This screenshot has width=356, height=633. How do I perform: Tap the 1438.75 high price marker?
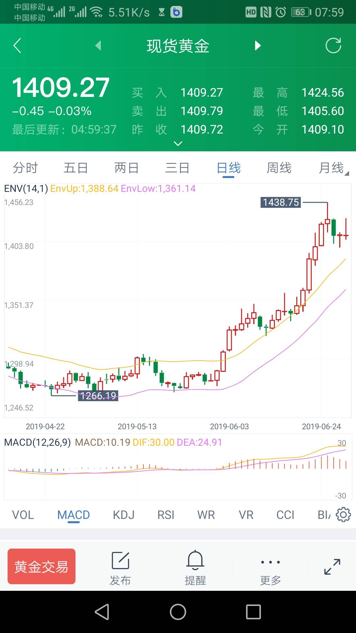pos(281,202)
